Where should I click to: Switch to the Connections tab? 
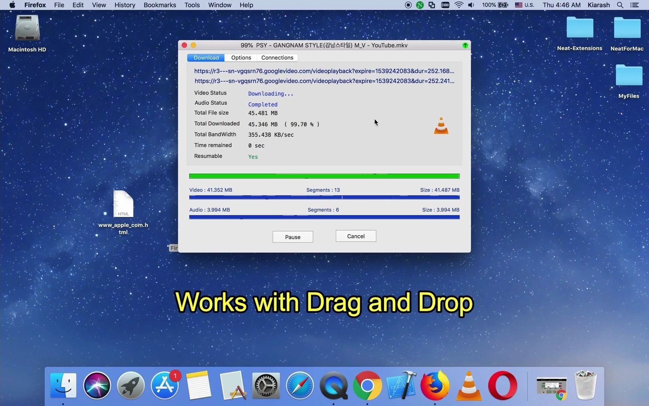pos(277,58)
